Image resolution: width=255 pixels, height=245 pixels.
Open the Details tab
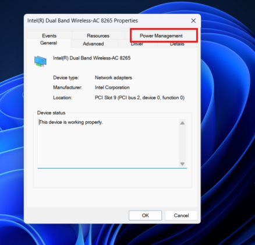pos(177,44)
